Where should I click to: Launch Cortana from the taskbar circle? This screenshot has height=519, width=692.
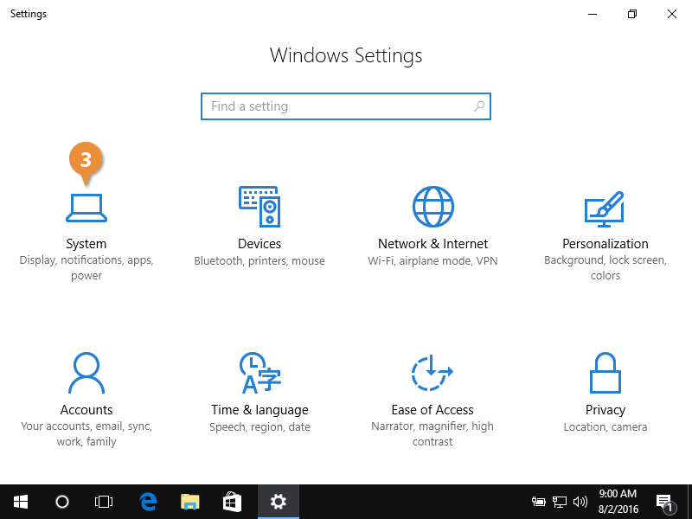62,502
